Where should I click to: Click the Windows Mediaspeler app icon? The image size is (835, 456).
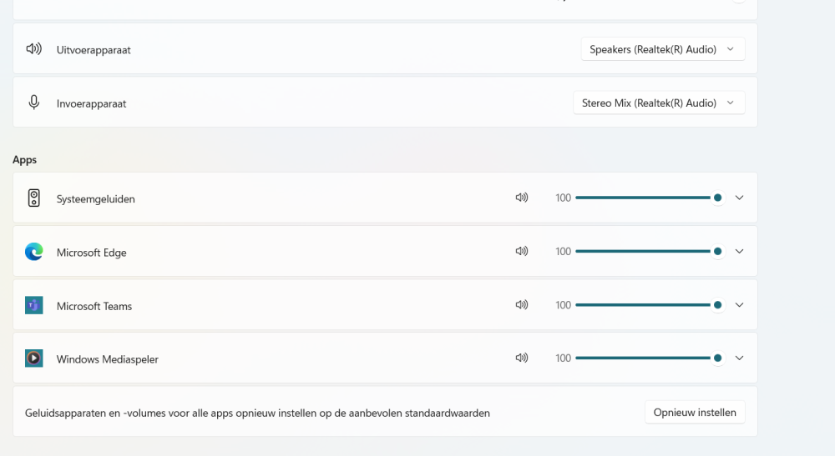coord(33,358)
